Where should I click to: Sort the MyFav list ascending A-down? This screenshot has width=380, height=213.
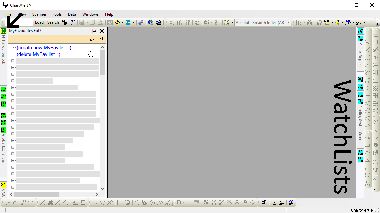click(92, 40)
